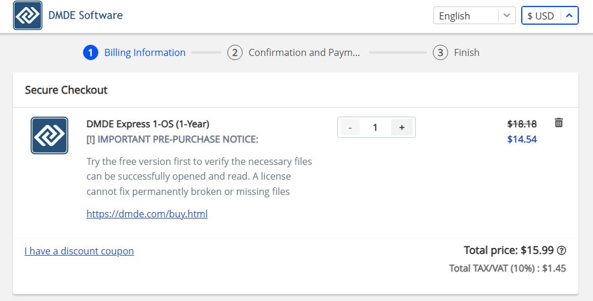Click the 'Try the free version first' notice
The image size is (593, 301).
pyautogui.click(x=199, y=177)
